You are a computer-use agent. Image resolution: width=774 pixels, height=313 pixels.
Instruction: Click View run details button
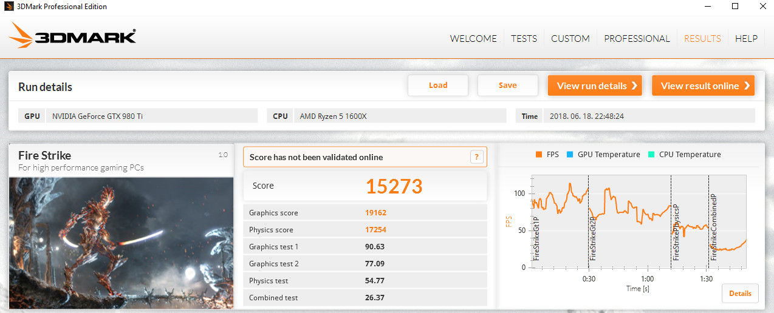click(595, 86)
